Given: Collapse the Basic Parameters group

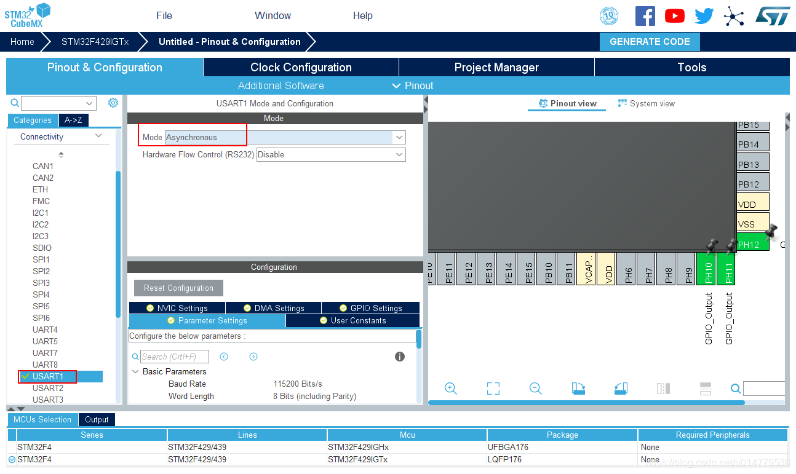Looking at the screenshot, I should tap(135, 371).
